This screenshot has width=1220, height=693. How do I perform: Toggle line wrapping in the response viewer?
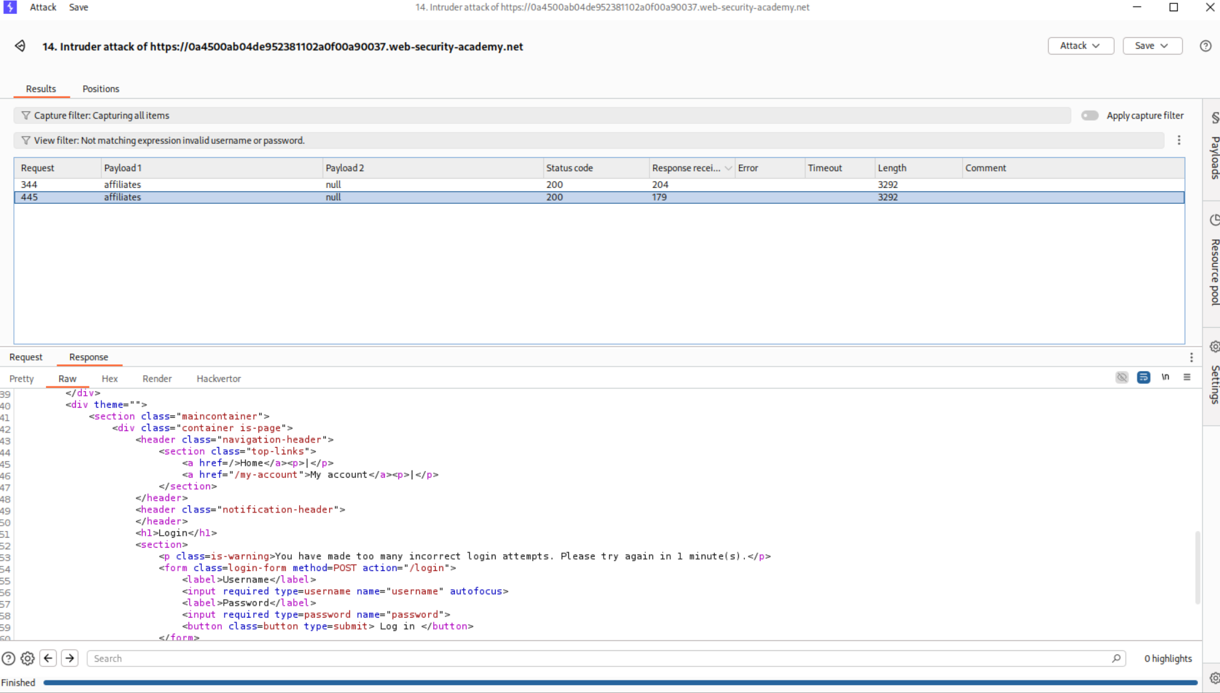[x=1143, y=377]
